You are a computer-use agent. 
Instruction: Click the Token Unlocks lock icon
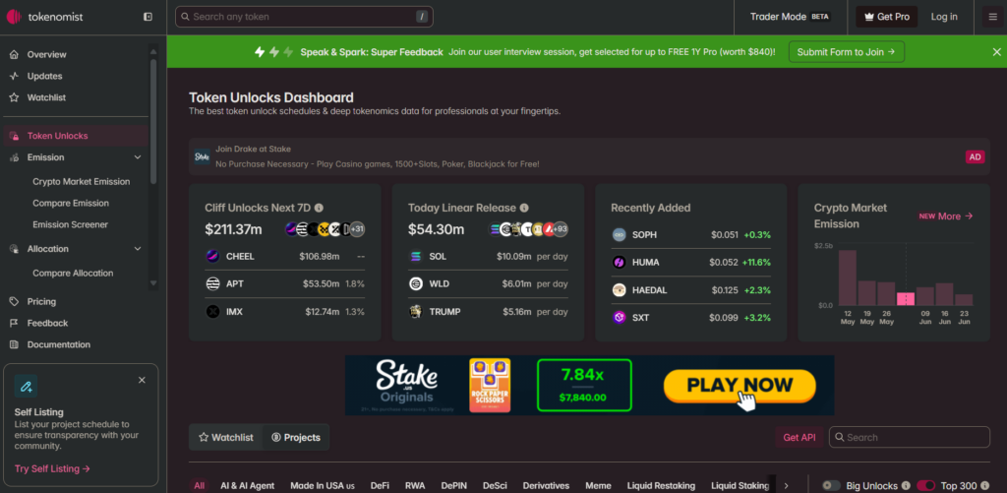click(14, 136)
